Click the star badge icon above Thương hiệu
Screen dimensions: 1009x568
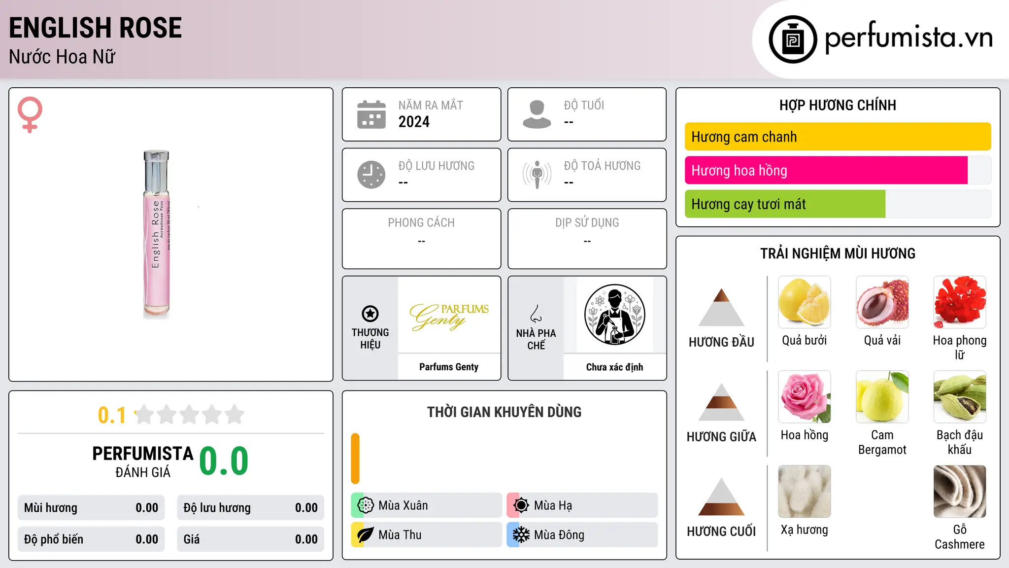tap(370, 314)
